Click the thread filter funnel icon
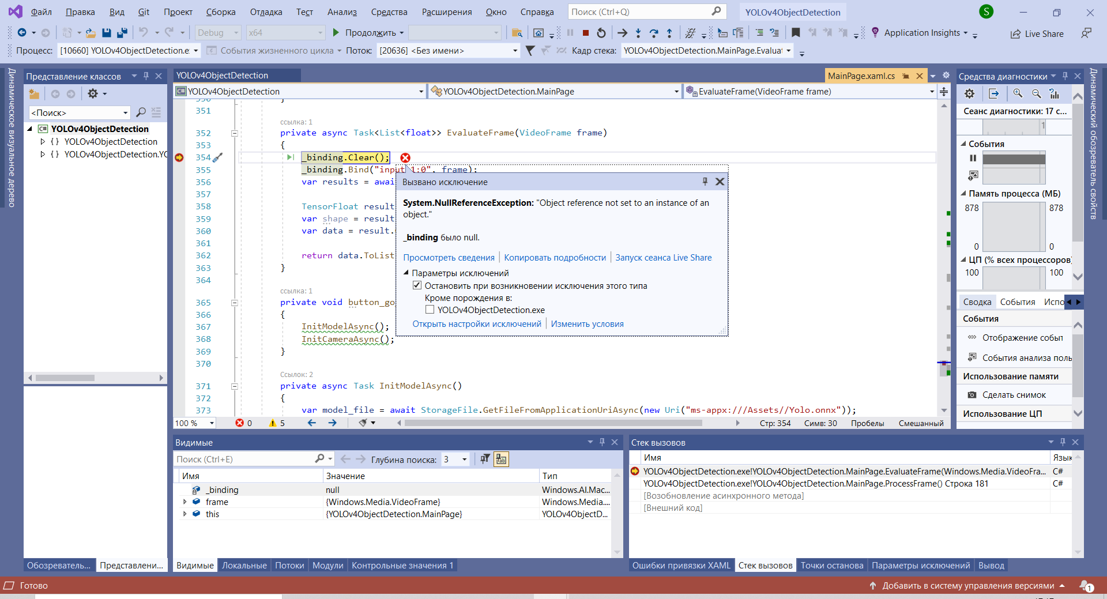 (530, 51)
